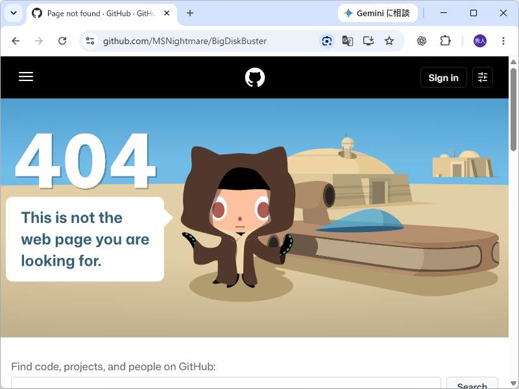Bookmark this page with the star icon
Image resolution: width=519 pixels, height=389 pixels.
click(x=389, y=41)
